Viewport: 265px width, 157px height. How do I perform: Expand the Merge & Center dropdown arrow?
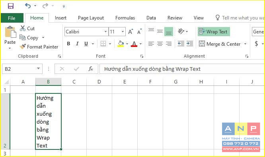[245, 44]
